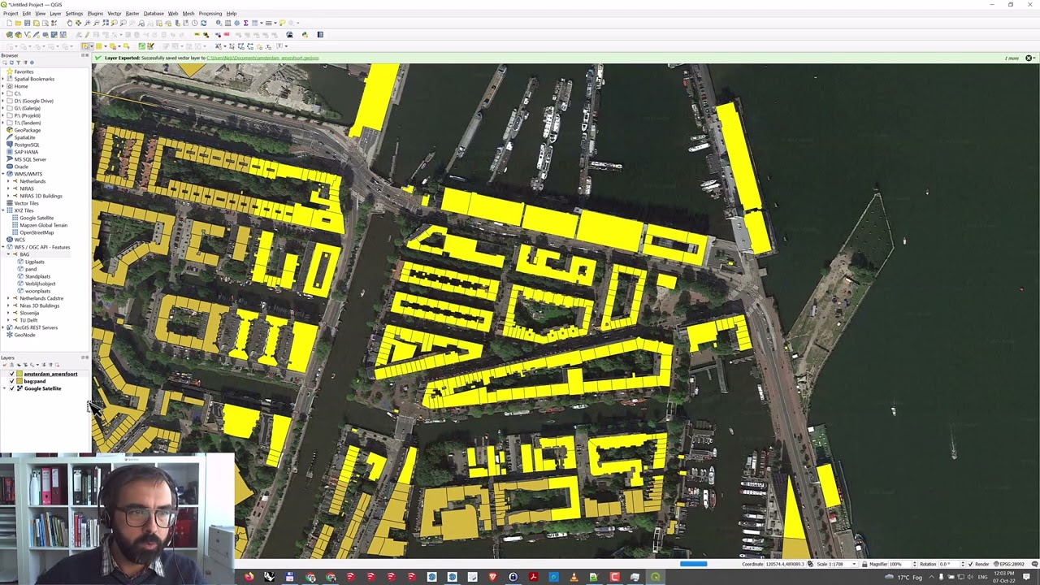Image resolution: width=1040 pixels, height=585 pixels.
Task: Click the toggle extents icon beside coordinates
Action: 810,564
